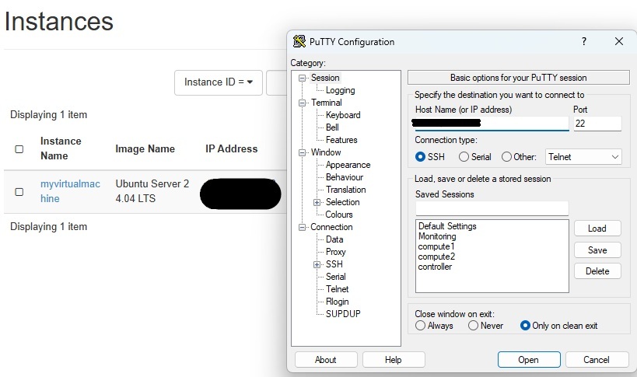Expand the Selection tree node
This screenshot has height=377, width=637.
[317, 202]
